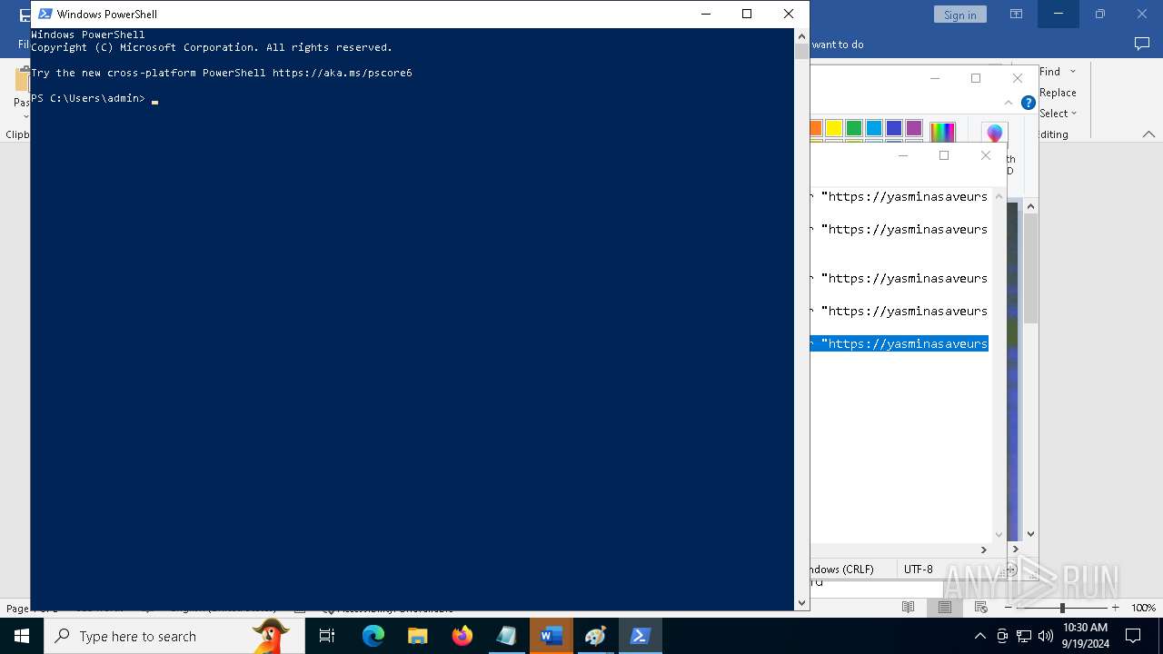This screenshot has height=654, width=1163.
Task: Open Edit colors rainbow icon in Paint
Action: point(942,133)
